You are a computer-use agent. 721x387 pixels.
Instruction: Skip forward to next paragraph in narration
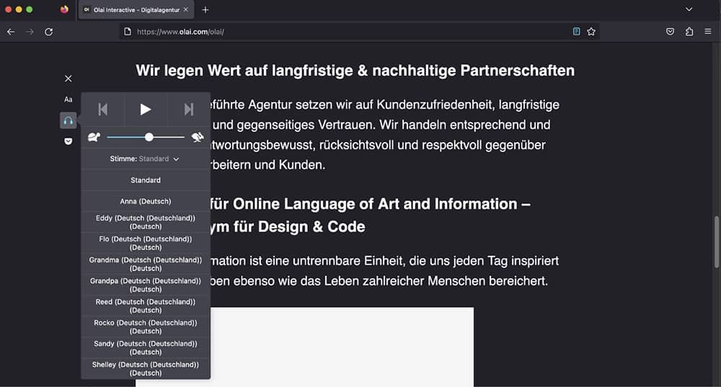(188, 110)
